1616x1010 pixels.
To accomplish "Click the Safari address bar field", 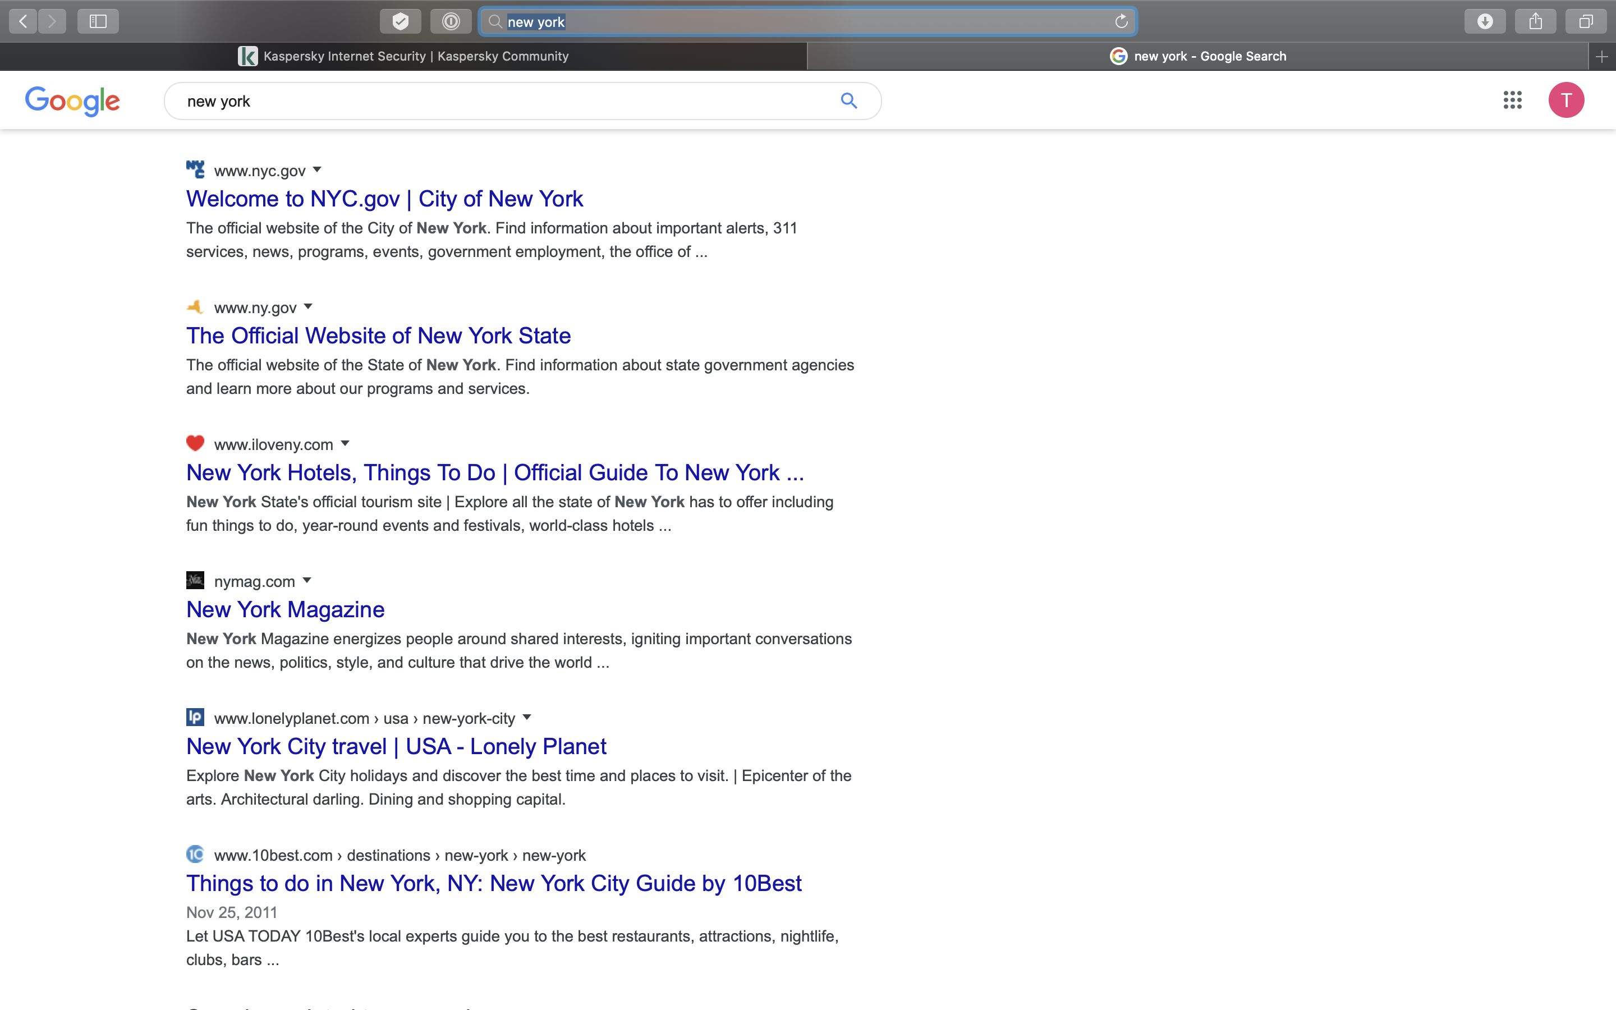I will (x=808, y=21).
